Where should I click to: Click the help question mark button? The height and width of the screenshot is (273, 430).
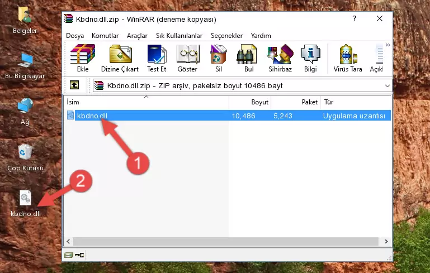tap(355, 18)
